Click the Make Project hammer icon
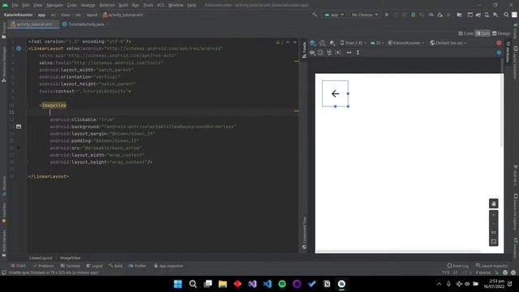The image size is (519, 292). (x=315, y=15)
